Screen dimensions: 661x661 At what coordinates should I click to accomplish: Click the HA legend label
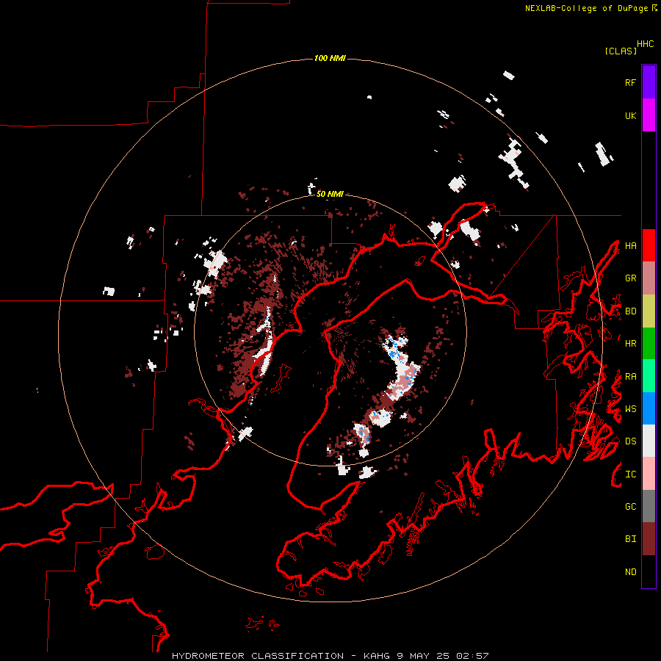coord(630,245)
